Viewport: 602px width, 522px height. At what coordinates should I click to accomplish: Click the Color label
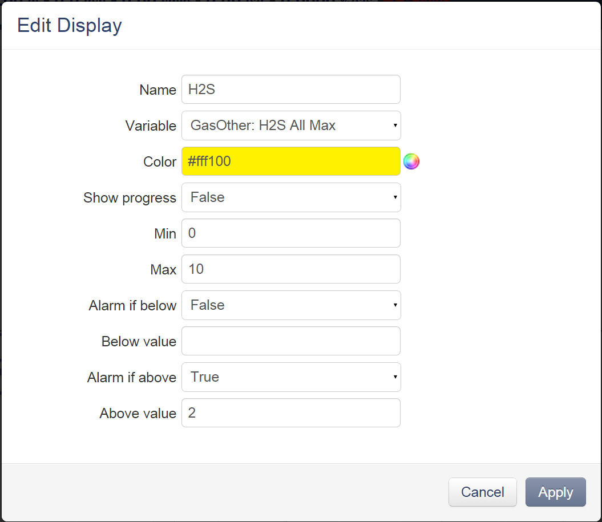pyautogui.click(x=160, y=161)
